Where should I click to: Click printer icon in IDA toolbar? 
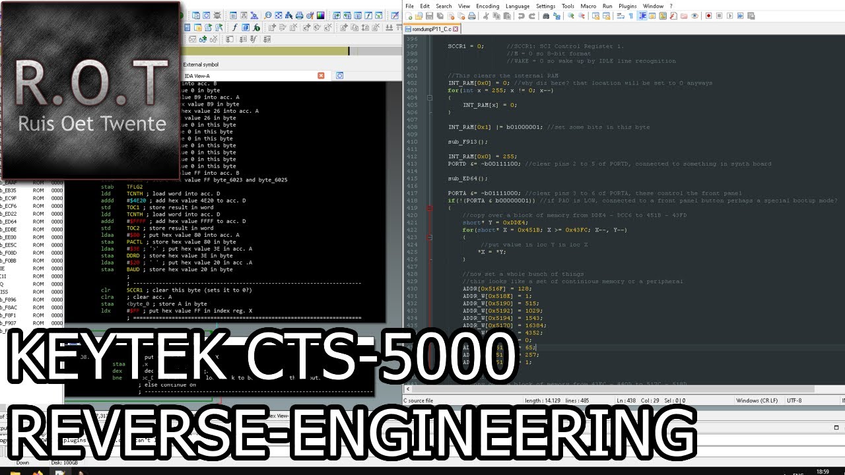click(299, 15)
